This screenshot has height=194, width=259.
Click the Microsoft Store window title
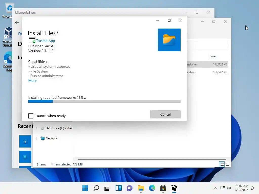tap(26, 13)
